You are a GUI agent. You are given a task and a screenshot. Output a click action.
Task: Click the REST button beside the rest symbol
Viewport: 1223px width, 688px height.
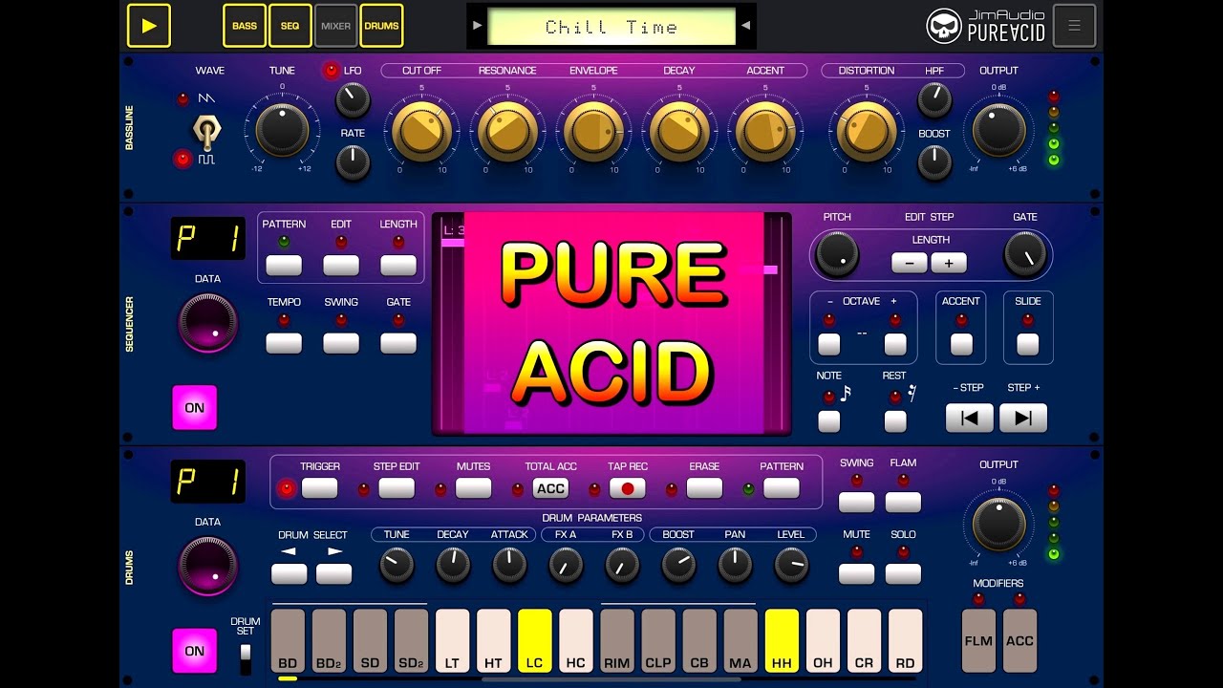pyautogui.click(x=895, y=420)
